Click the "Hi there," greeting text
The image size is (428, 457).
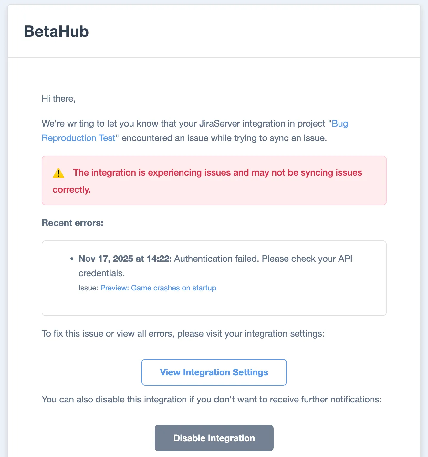(x=58, y=99)
